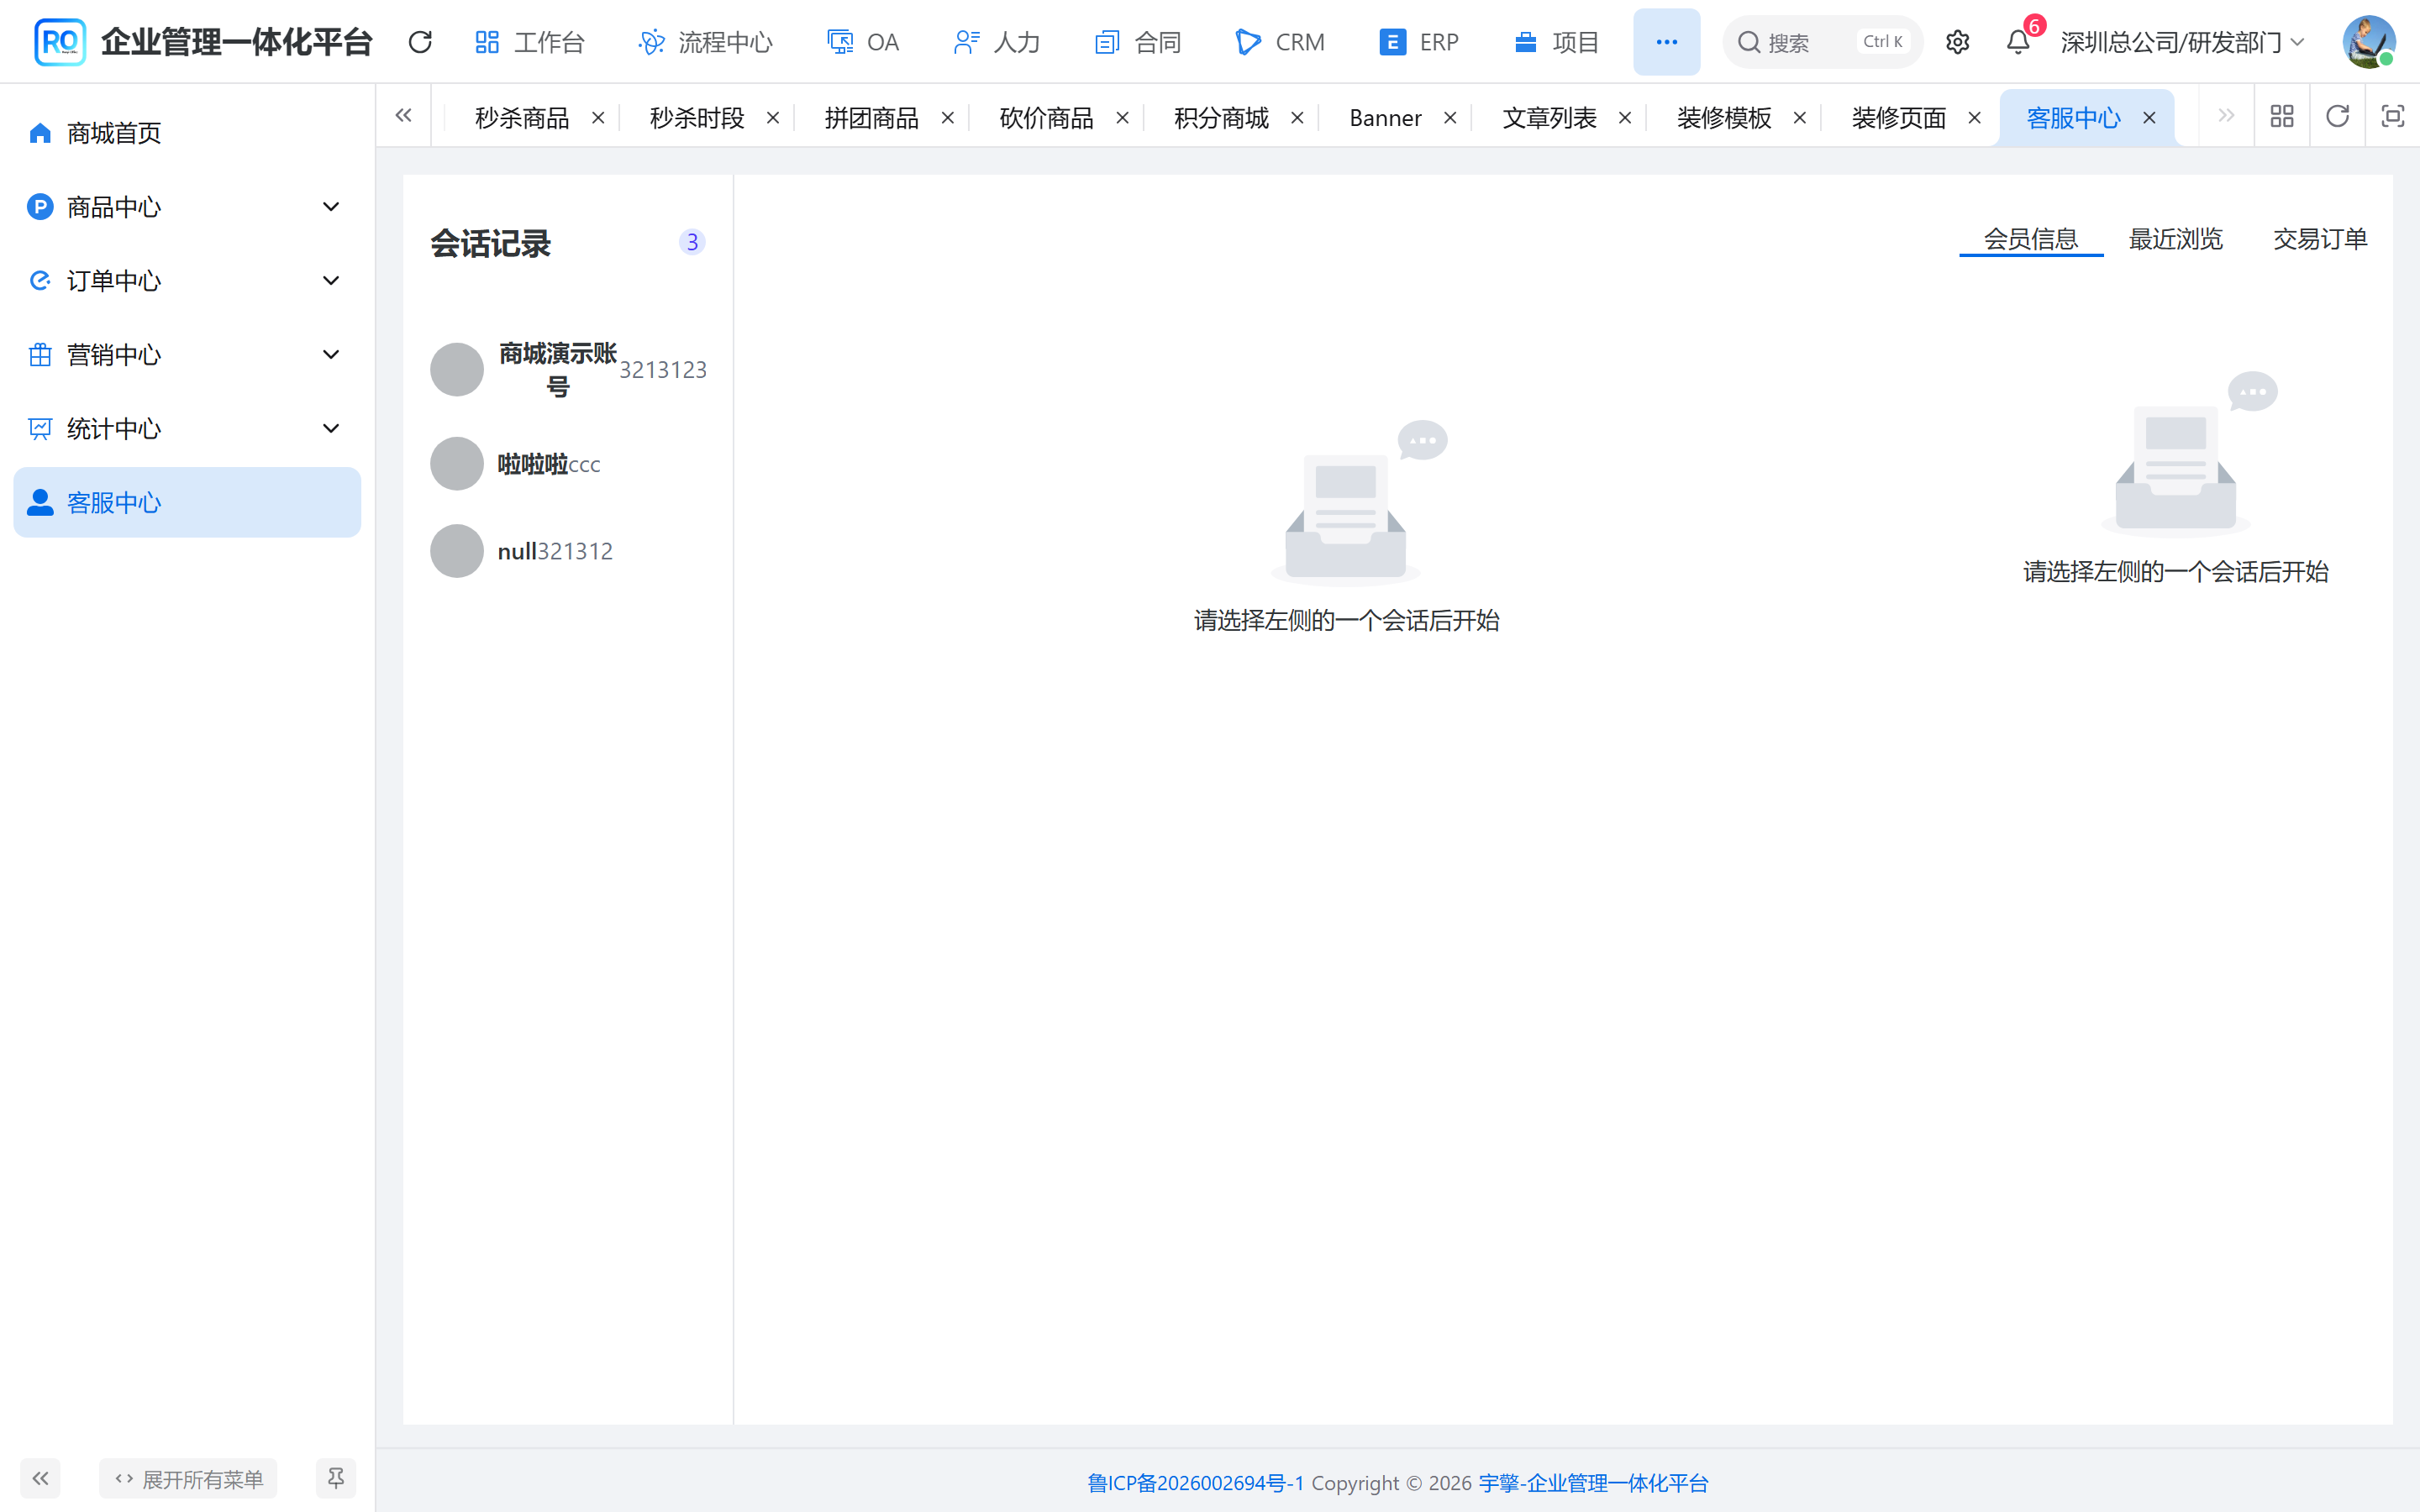Close the 客服中心 tab
The image size is (2420, 1512).
click(x=2149, y=118)
